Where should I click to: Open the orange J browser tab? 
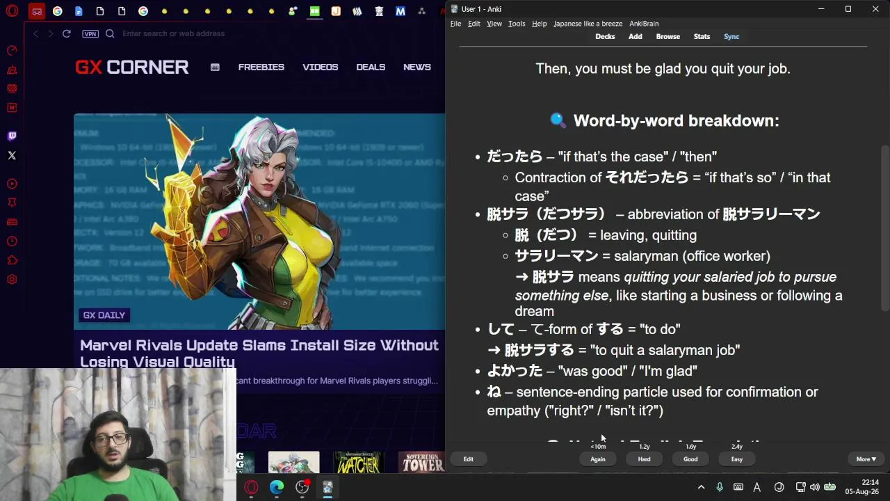336,11
